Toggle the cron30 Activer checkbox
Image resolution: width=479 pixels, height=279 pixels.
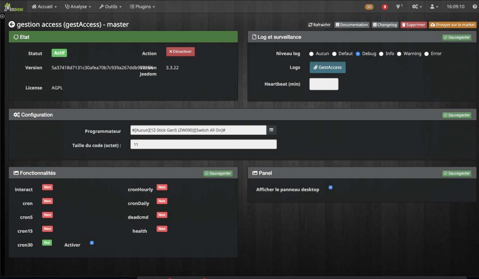tap(92, 242)
